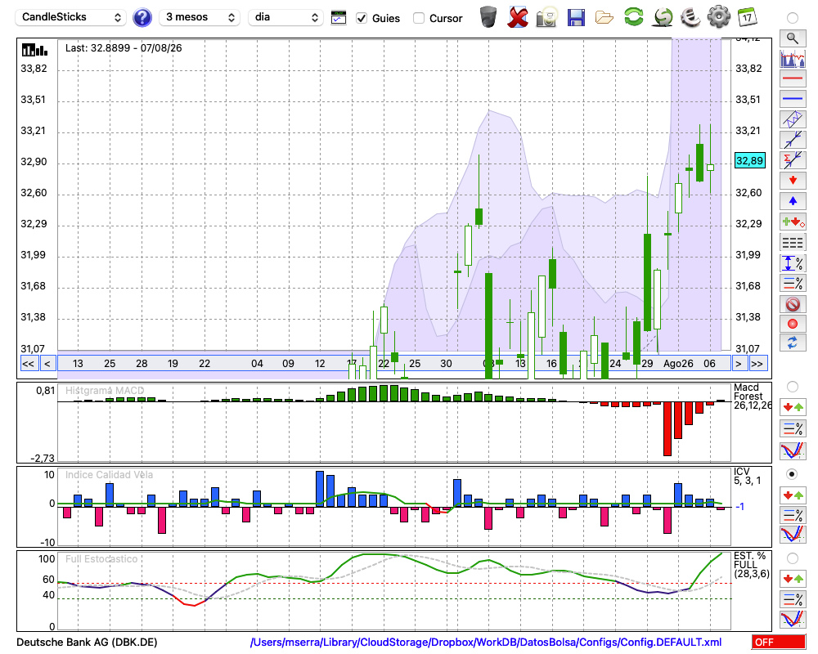Select the red horizontal line tool
818x654 pixels.
tap(793, 78)
